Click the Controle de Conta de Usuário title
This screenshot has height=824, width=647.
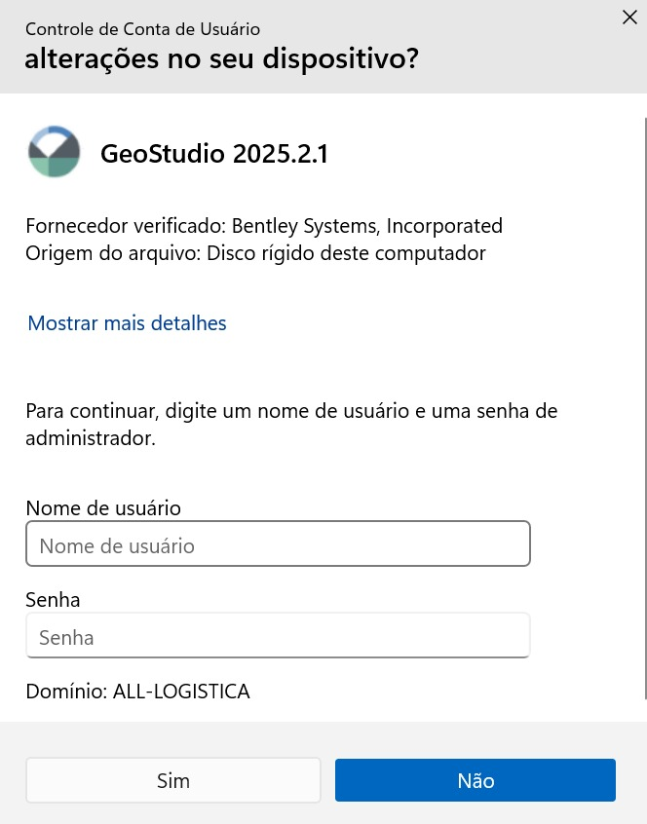pyautogui.click(x=142, y=29)
